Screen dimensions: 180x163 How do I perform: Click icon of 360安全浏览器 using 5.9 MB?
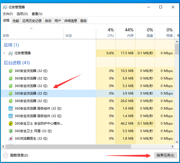click(11, 78)
